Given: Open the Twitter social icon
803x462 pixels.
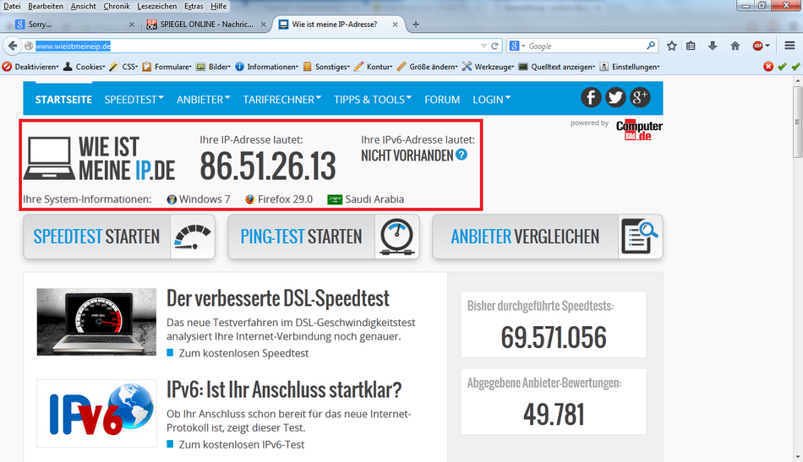Looking at the screenshot, I should 615,98.
